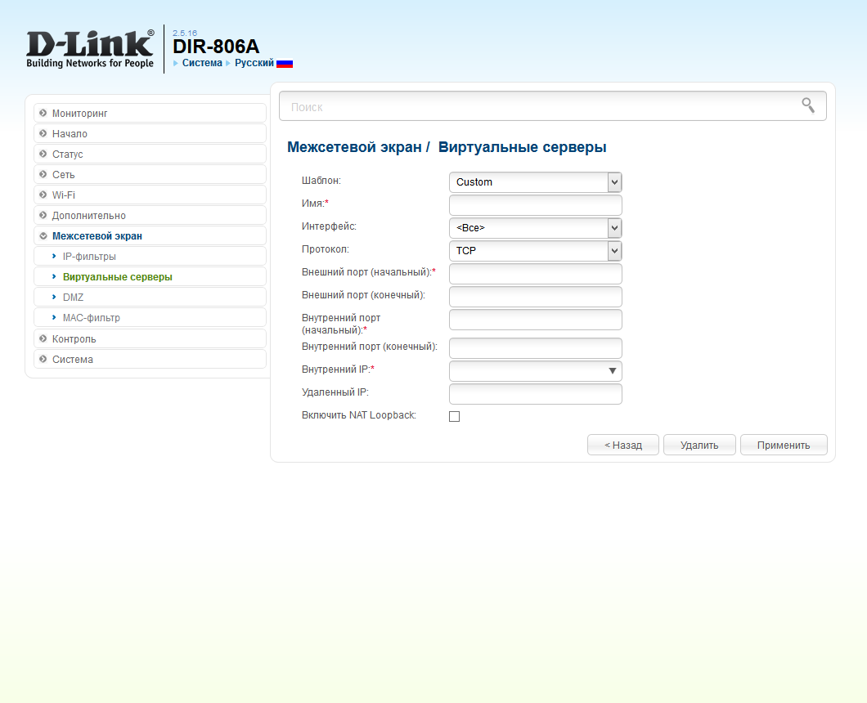This screenshot has width=867, height=703.
Task: Enable the NAT Loopback checkbox
Action: [455, 416]
